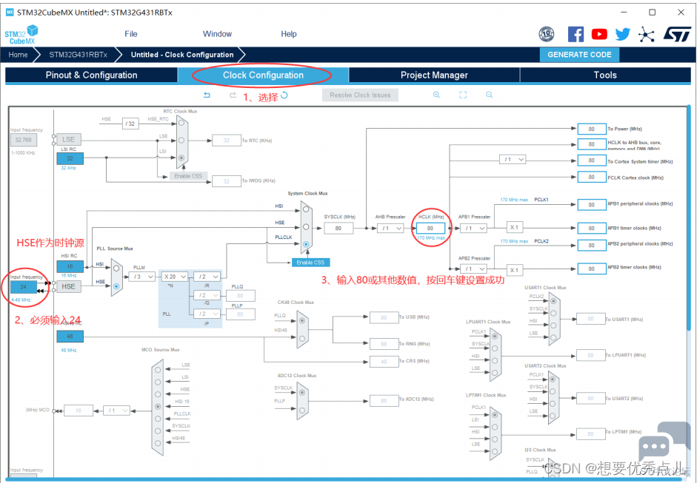This screenshot has height=483, width=697.
Task: Zoom out on the clock diagram
Action: pos(489,95)
